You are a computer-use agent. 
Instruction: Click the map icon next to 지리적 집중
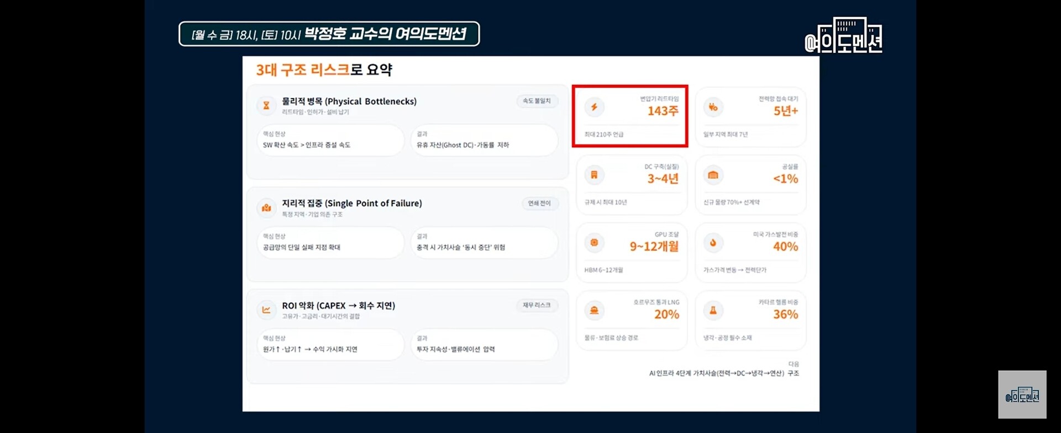[266, 208]
